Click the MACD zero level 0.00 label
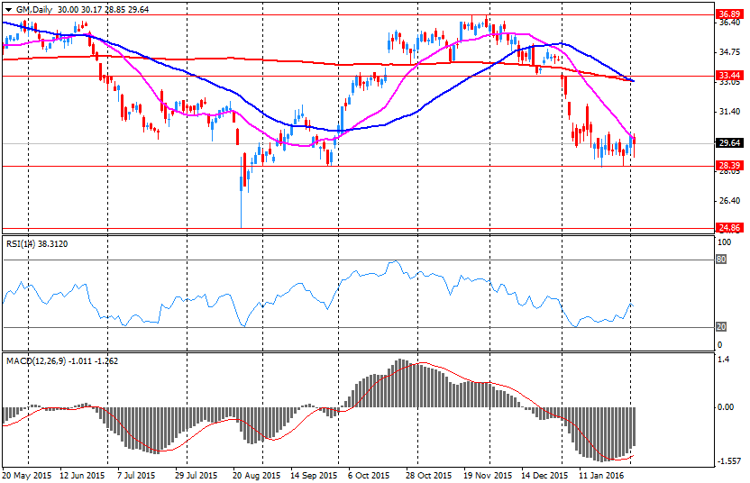This screenshot has height=483, width=750. pyautogui.click(x=726, y=407)
